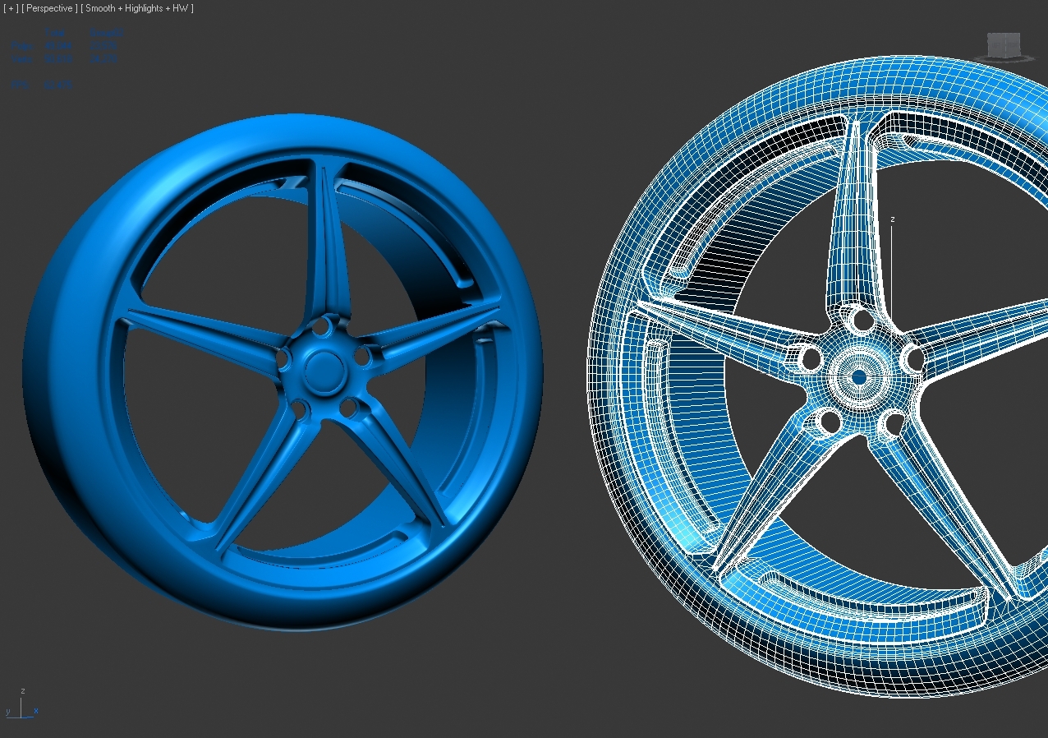
Task: Open the [ + ] viewport general menu
Action: click(x=11, y=8)
